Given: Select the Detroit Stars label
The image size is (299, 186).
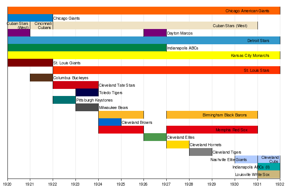Looking at the screenshot, I should [x=258, y=41].
